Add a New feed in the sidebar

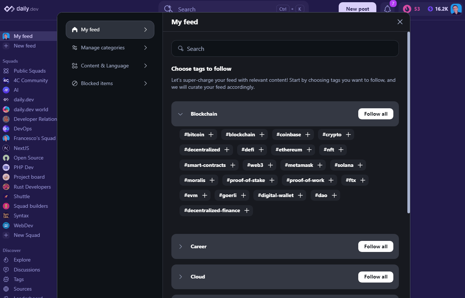pos(28,46)
